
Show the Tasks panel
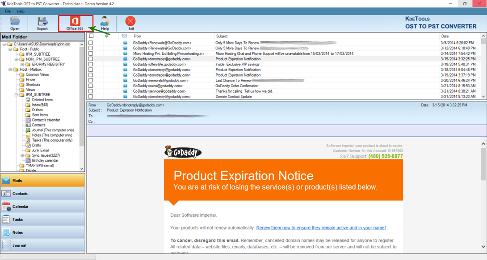(x=42, y=219)
